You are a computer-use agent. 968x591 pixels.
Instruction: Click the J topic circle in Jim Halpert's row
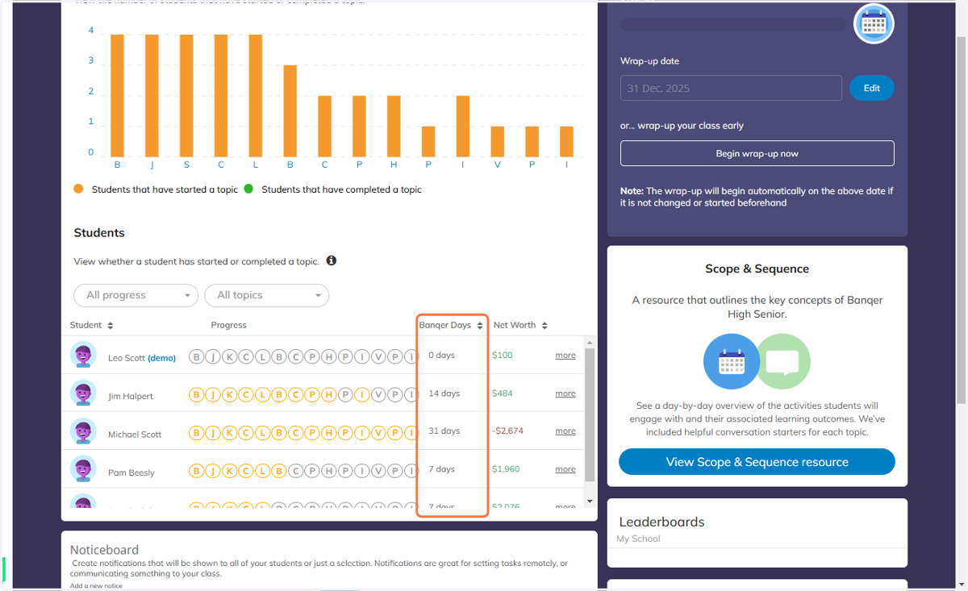pyautogui.click(x=213, y=394)
